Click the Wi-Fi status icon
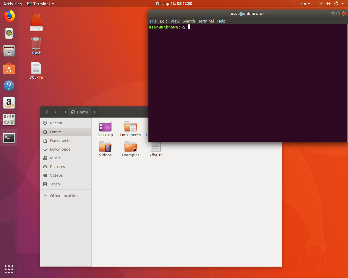 321,4
